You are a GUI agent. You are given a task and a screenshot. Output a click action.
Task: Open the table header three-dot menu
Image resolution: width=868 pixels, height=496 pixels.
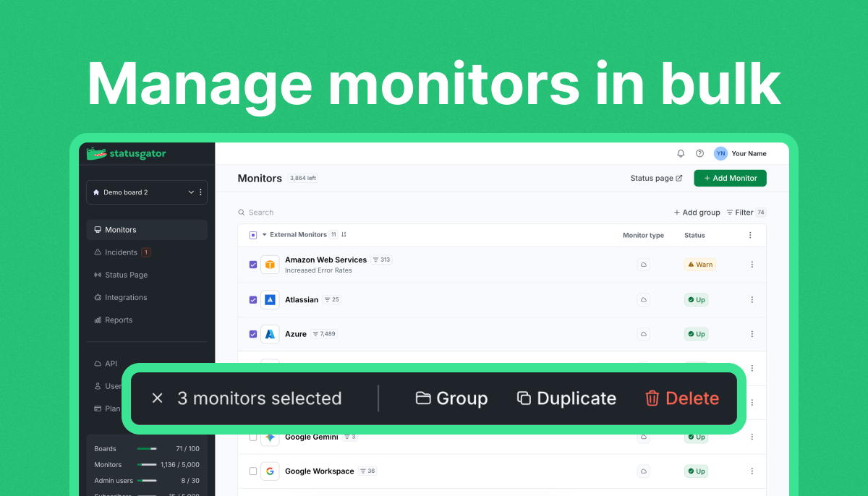(x=750, y=235)
